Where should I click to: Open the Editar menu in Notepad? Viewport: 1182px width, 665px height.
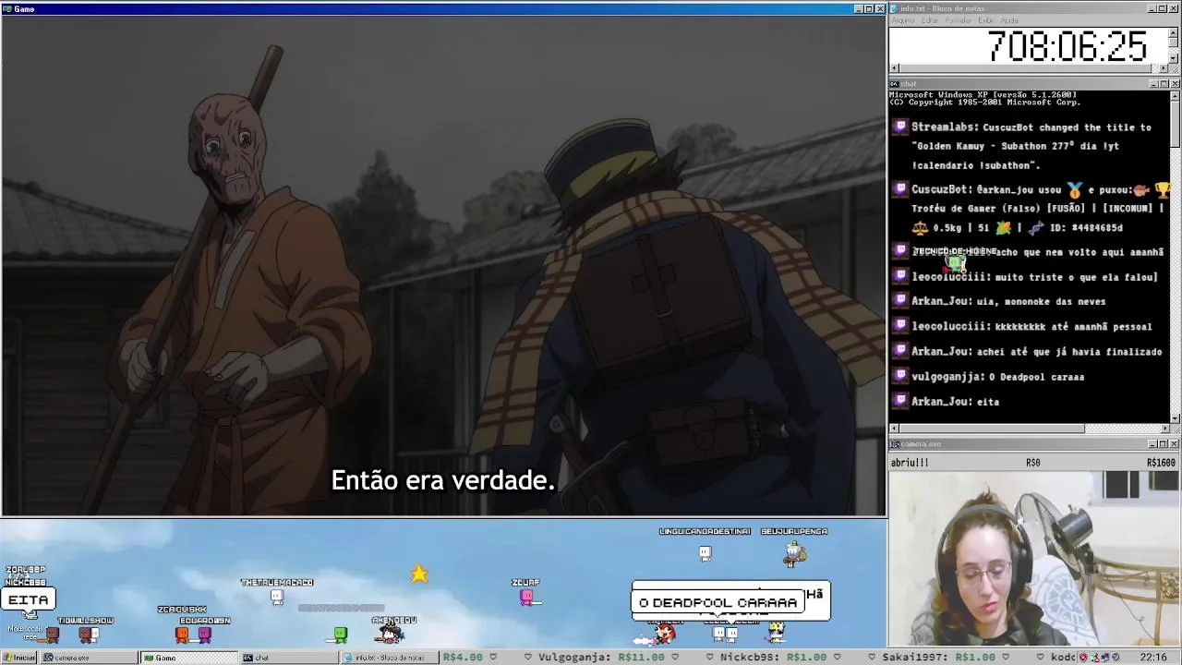click(x=930, y=20)
